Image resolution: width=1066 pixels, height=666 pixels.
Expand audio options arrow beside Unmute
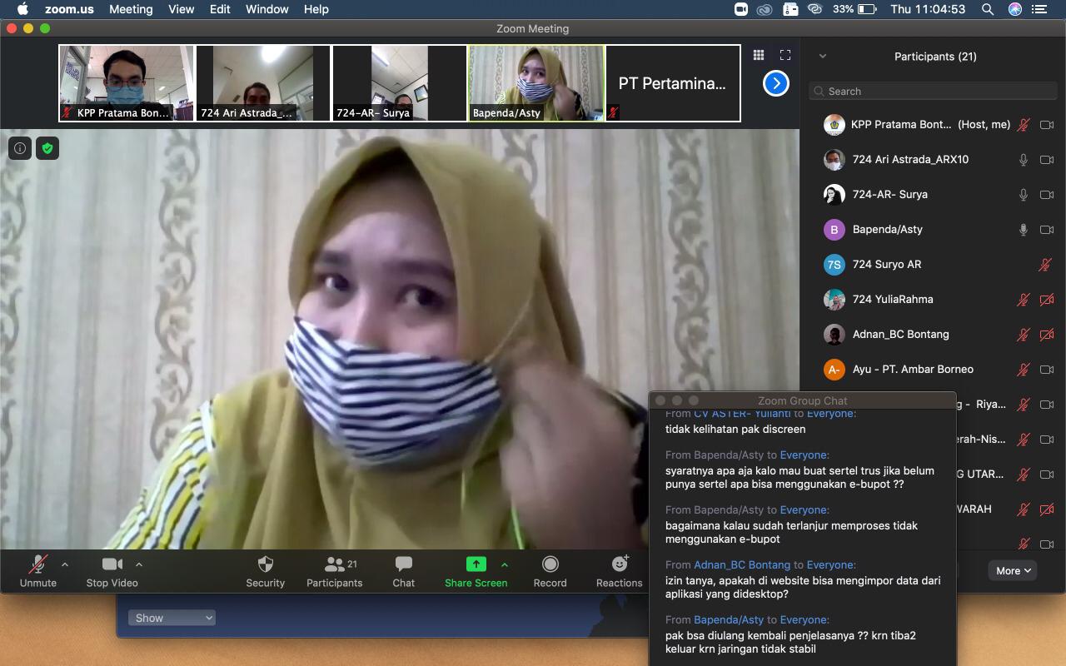pos(65,564)
